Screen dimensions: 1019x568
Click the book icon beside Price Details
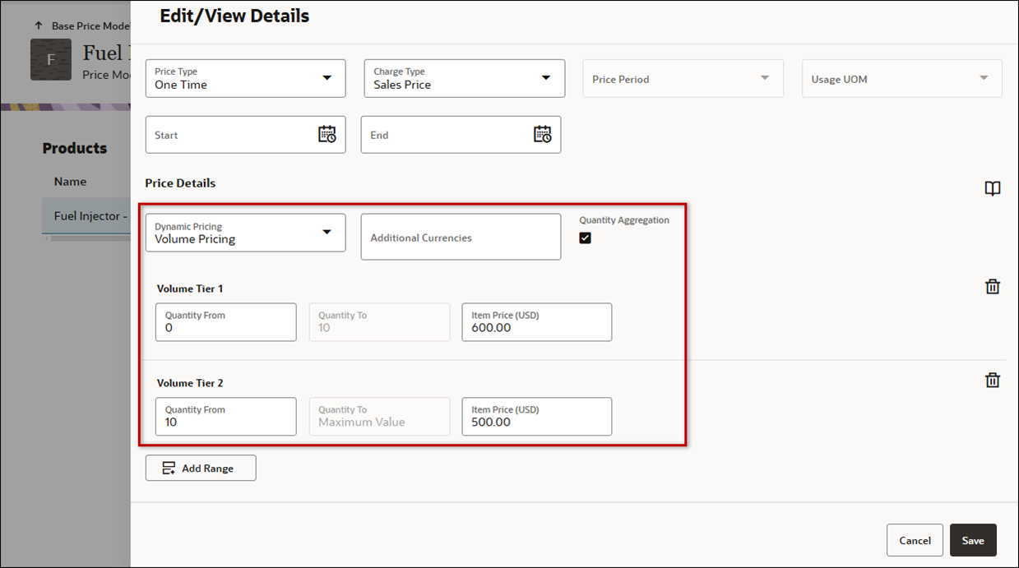(993, 188)
